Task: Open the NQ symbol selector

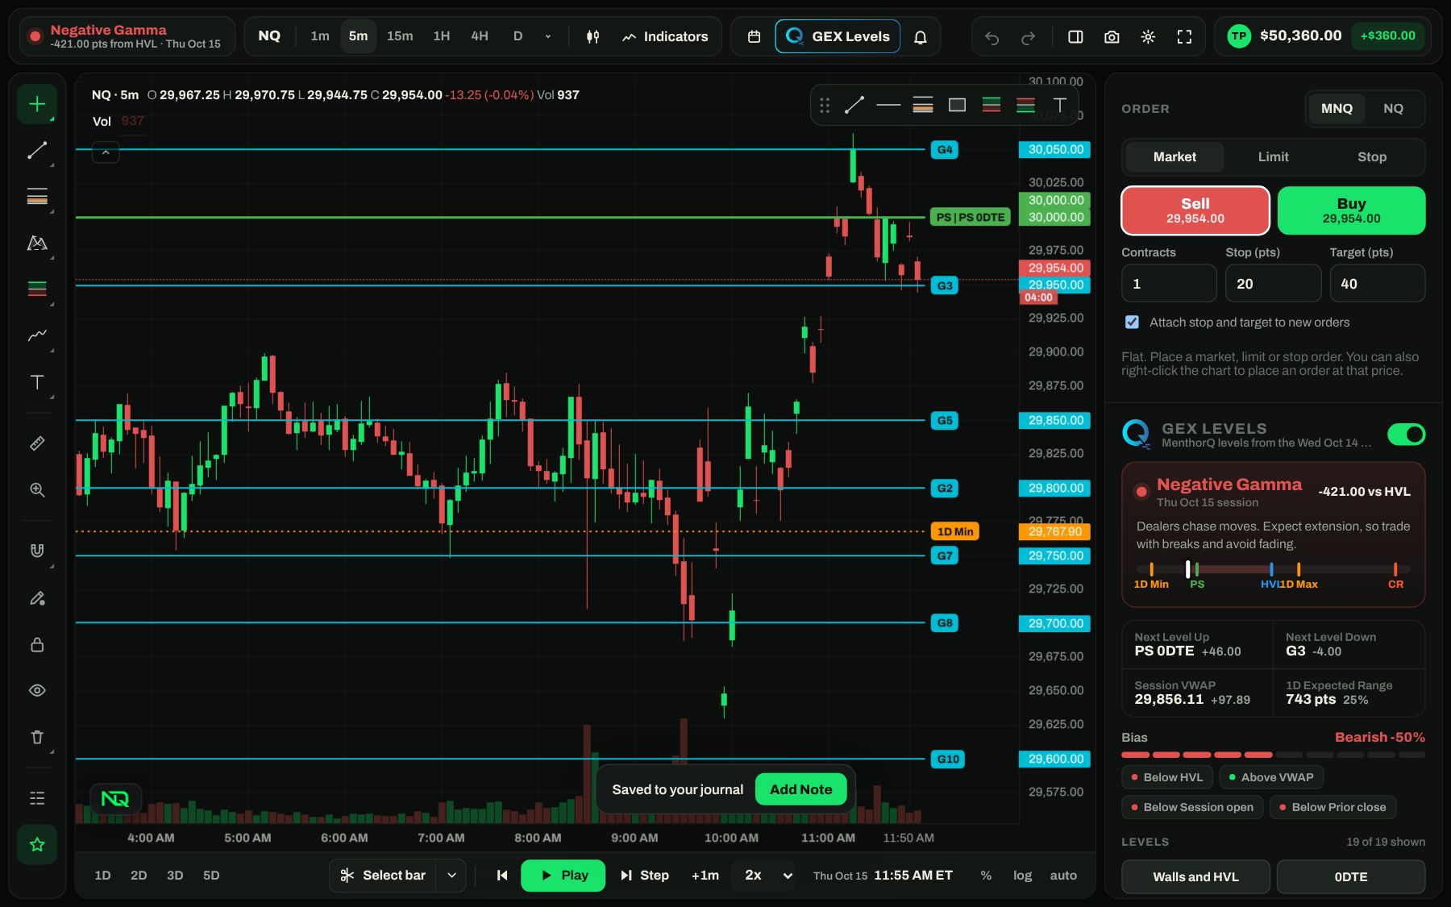Action: (x=269, y=36)
